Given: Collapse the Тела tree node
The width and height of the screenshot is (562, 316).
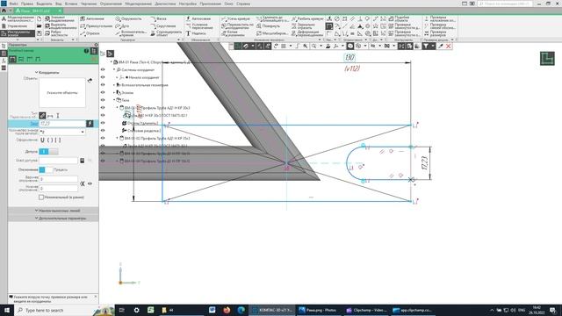Looking at the screenshot, I should coord(114,100).
